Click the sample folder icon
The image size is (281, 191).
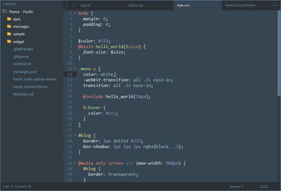click(9, 34)
